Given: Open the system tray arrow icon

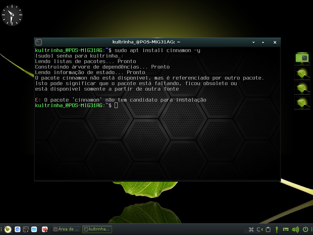Looking at the screenshot, I should pos(260,229).
